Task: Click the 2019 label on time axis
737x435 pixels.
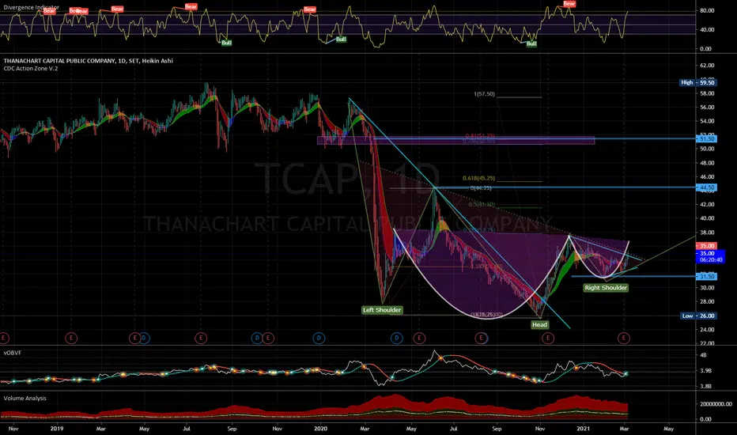Action: (56, 429)
